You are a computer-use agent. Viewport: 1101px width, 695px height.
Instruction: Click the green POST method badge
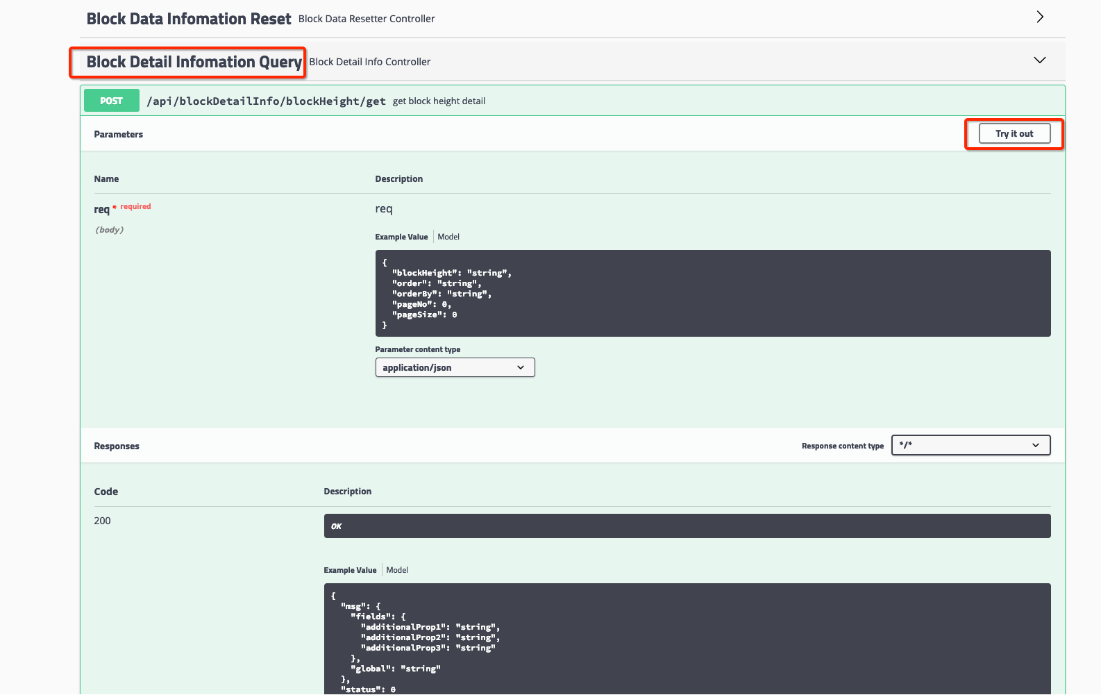111,101
